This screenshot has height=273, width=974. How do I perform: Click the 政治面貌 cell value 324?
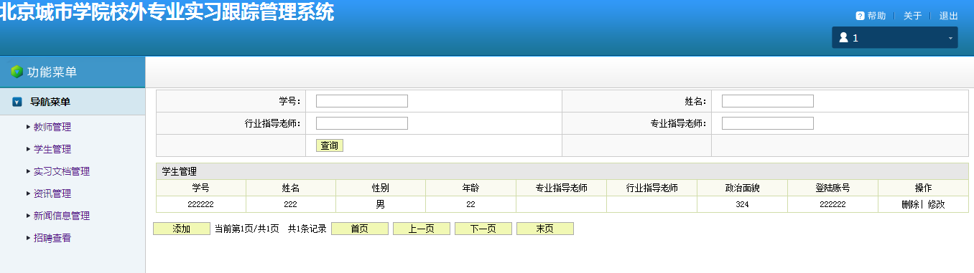[x=743, y=205]
